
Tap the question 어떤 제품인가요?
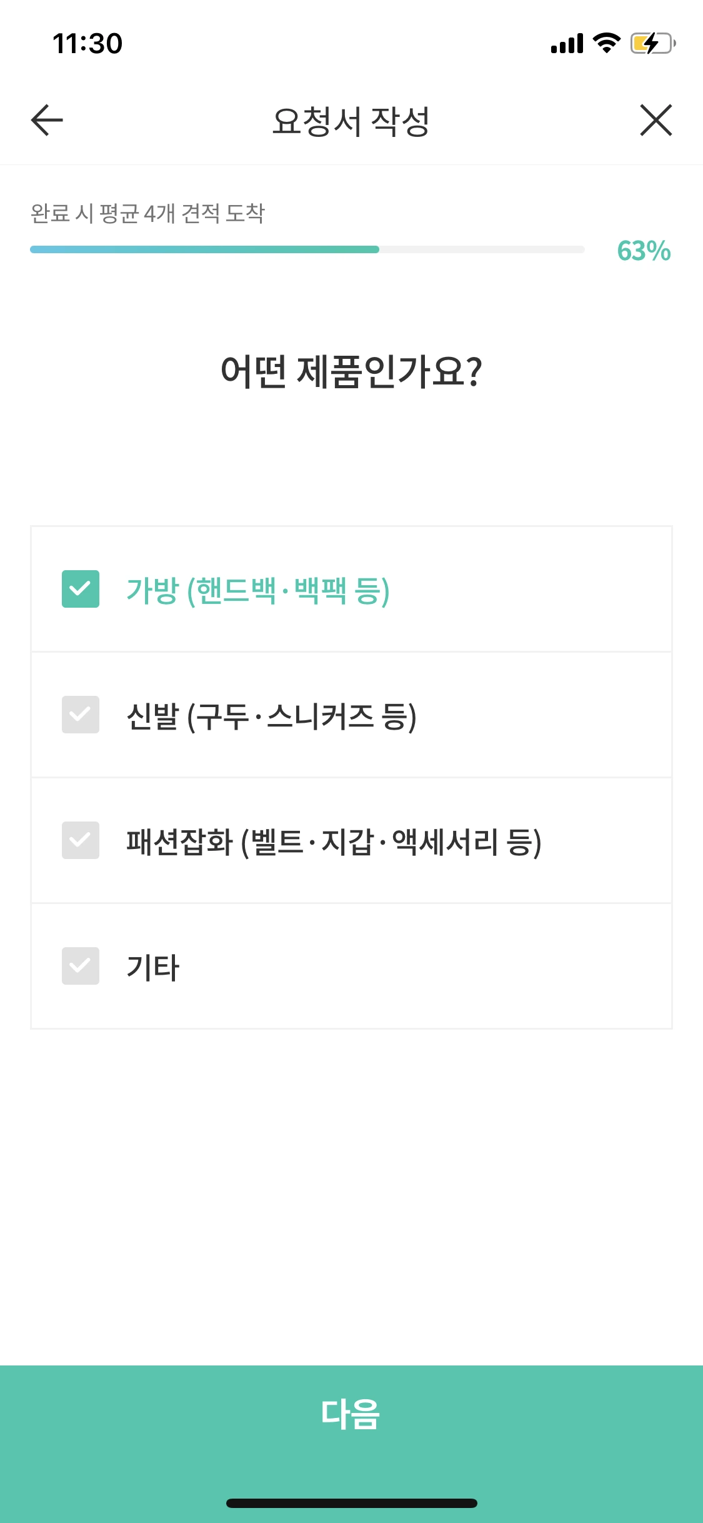click(x=351, y=371)
